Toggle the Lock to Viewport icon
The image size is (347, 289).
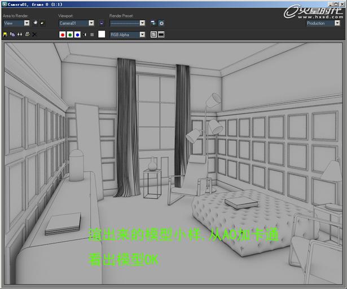pos(101,23)
